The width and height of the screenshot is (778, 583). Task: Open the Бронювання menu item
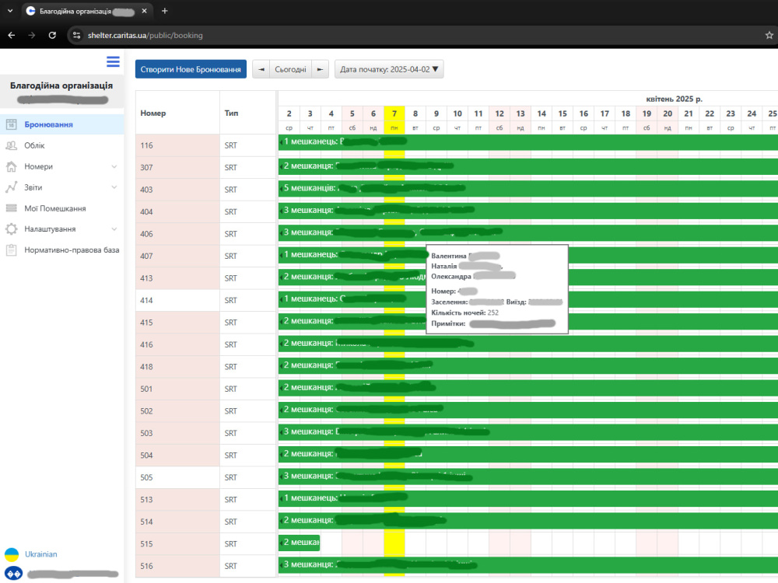(x=62, y=124)
